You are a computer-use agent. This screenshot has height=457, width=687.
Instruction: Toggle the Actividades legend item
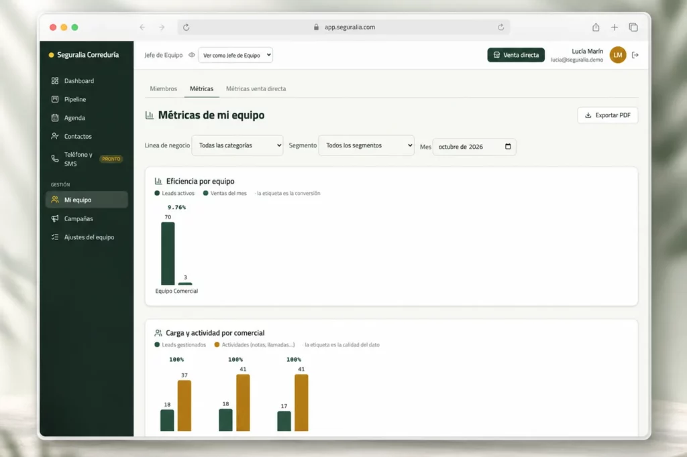pyautogui.click(x=254, y=344)
